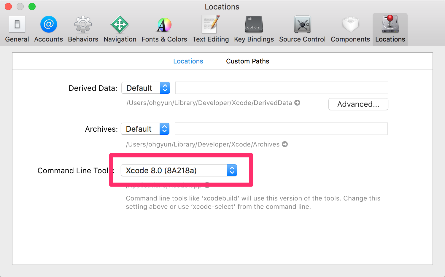
Task: Open the Accounts preferences pane
Action: coord(49,29)
